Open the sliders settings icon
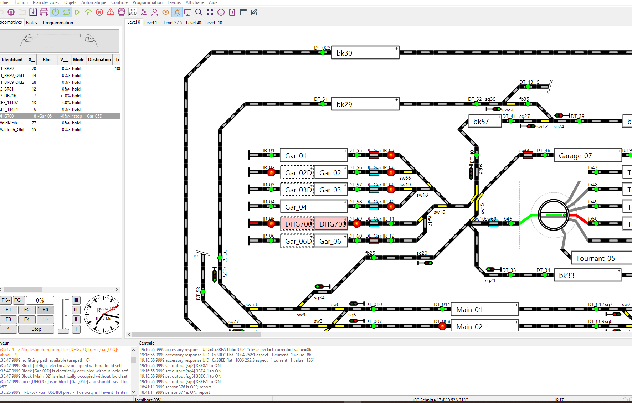Image resolution: width=632 pixels, height=403 pixels. pos(144,12)
